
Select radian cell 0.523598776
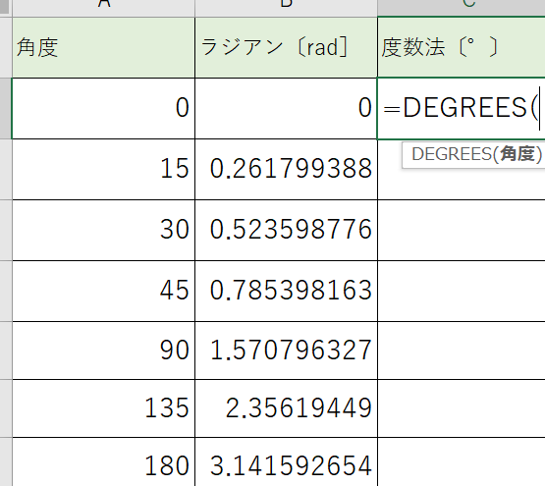pos(286,230)
